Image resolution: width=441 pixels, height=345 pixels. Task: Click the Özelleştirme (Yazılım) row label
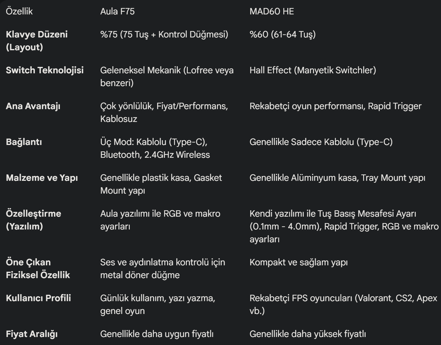click(33, 220)
